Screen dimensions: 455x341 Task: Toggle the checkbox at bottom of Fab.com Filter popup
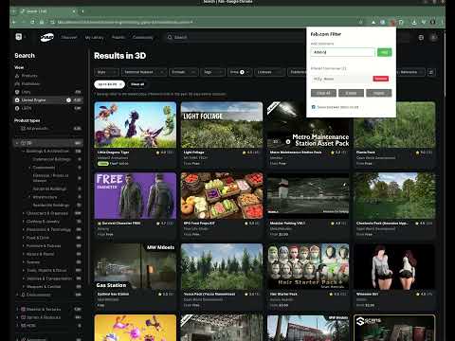click(314, 107)
